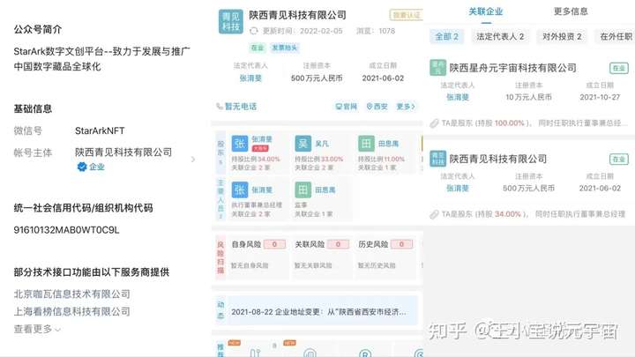Tap shareholder 田思禹's green 田 avatar
Image resolution: width=635 pixels, height=357 pixels.
click(366, 144)
